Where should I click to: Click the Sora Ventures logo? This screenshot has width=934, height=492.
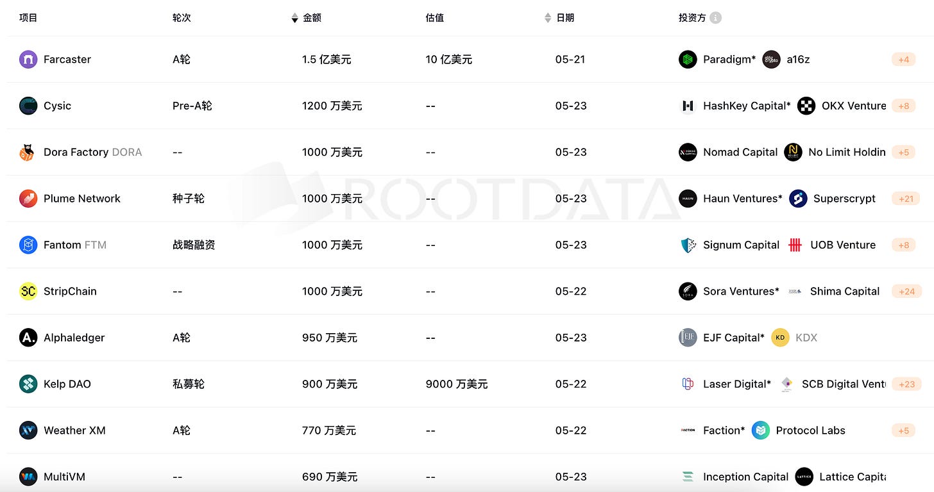pyautogui.click(x=688, y=291)
